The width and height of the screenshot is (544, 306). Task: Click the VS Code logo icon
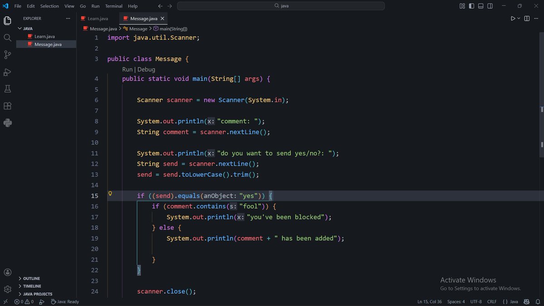(5, 6)
